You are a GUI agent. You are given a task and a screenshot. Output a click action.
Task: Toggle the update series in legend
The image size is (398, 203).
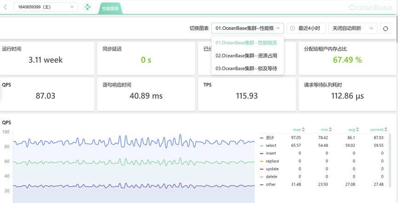[269, 169]
